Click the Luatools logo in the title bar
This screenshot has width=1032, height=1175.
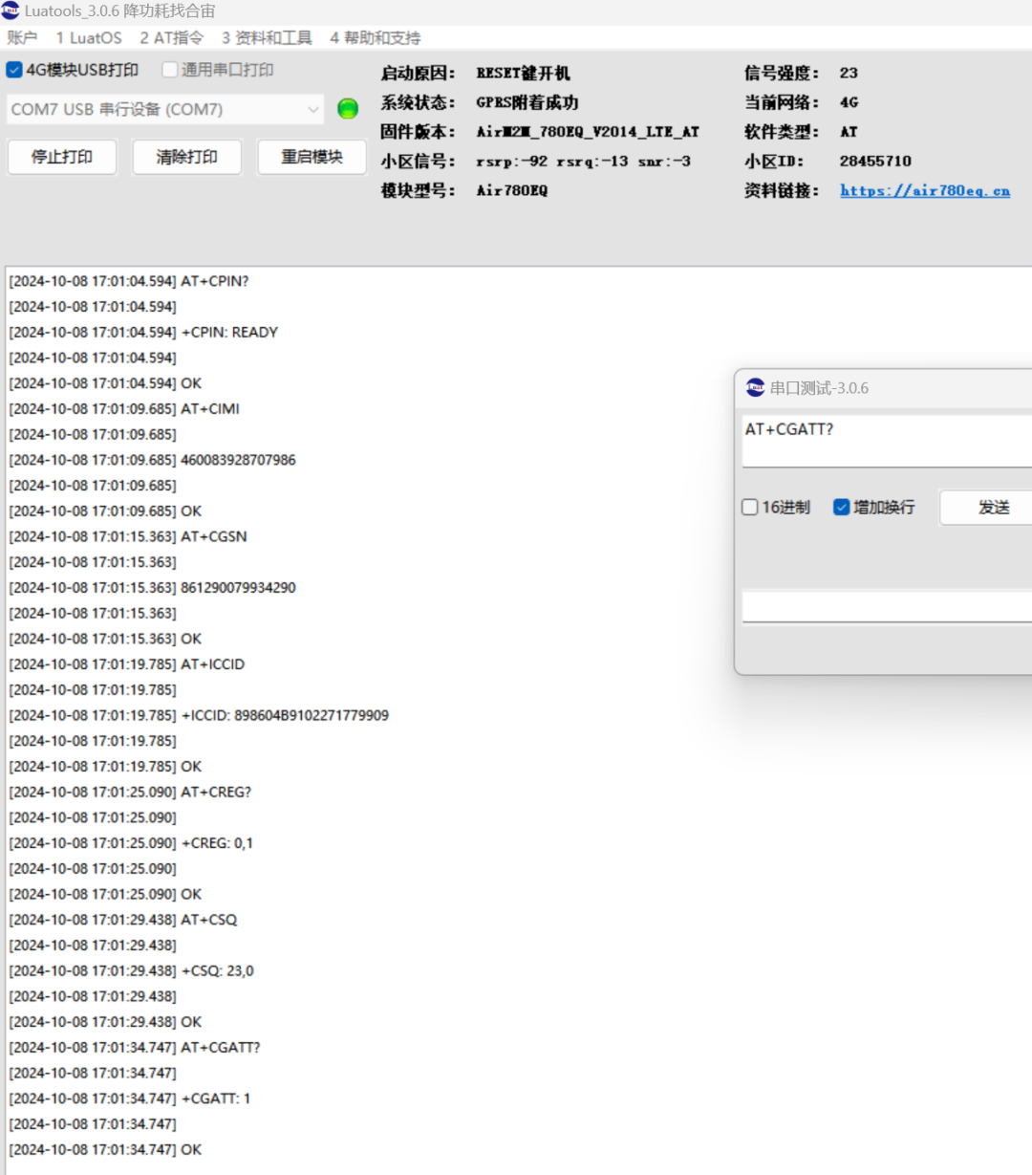tap(11, 11)
